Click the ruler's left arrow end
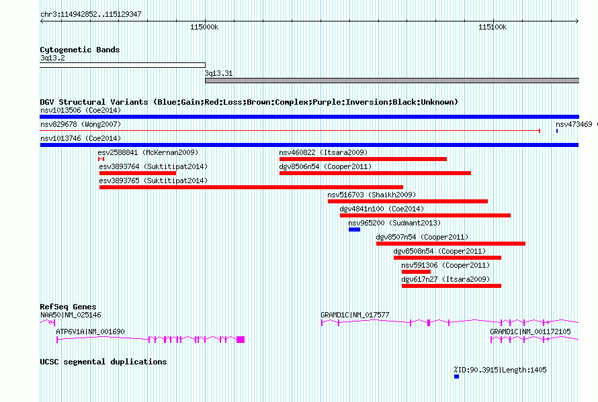This screenshot has height=402, width=598. point(42,21)
